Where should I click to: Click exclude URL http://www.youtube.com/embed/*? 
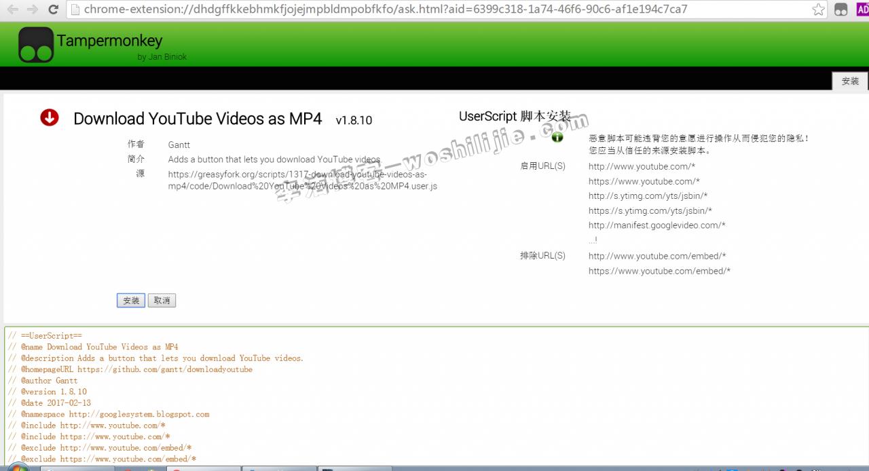click(x=657, y=256)
